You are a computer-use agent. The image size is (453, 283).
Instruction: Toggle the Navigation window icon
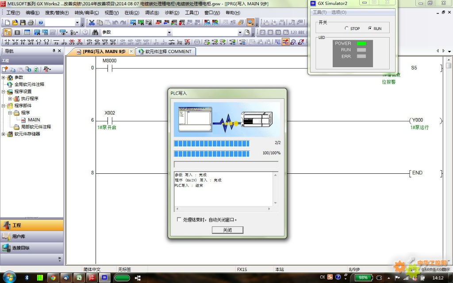[x=8, y=32]
